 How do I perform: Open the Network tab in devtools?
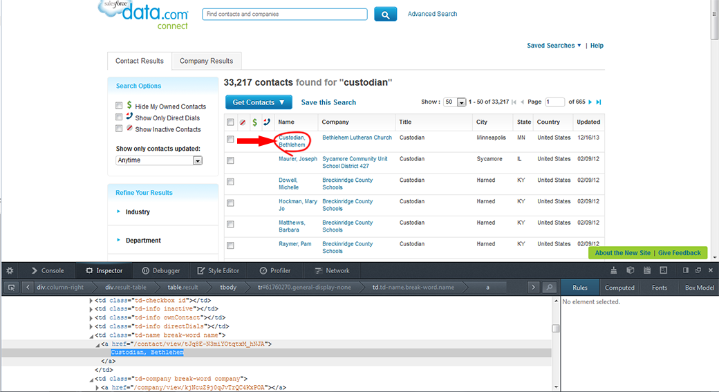tap(332, 270)
